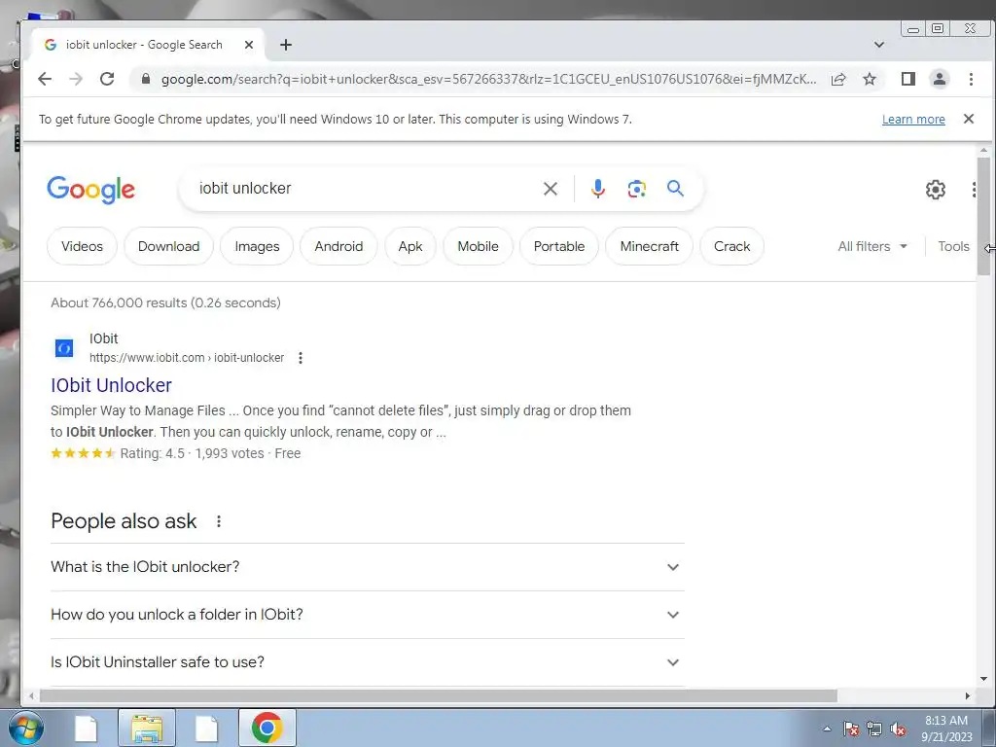Open the IObit Unlocker result link
The height and width of the screenshot is (747, 996).
point(111,385)
